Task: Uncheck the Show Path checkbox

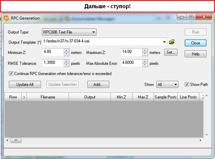Action: point(187,84)
